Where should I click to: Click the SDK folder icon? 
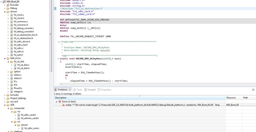8,105
